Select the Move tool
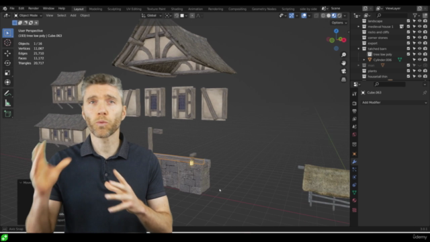The image size is (430, 242). pos(7,53)
